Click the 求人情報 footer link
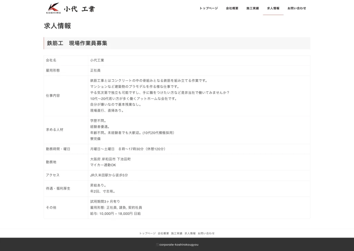The height and width of the screenshot is (251, 354). point(190,233)
